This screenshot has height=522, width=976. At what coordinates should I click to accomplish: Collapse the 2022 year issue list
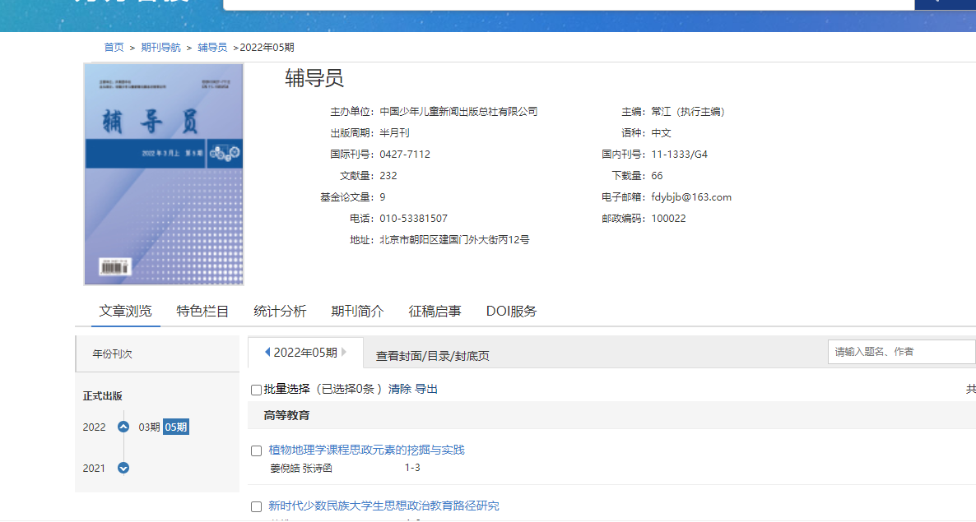(x=123, y=427)
